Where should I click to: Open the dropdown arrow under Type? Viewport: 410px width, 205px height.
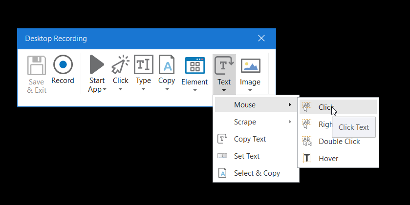point(143,89)
